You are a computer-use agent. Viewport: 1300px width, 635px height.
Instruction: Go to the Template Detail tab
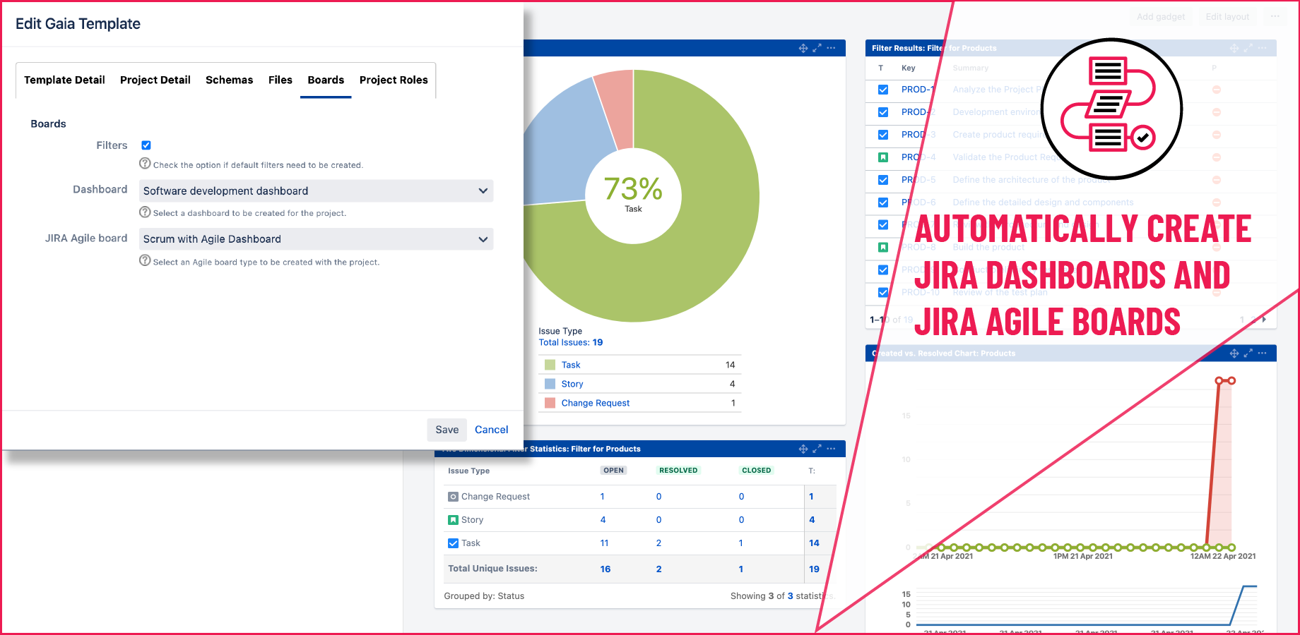(x=64, y=80)
